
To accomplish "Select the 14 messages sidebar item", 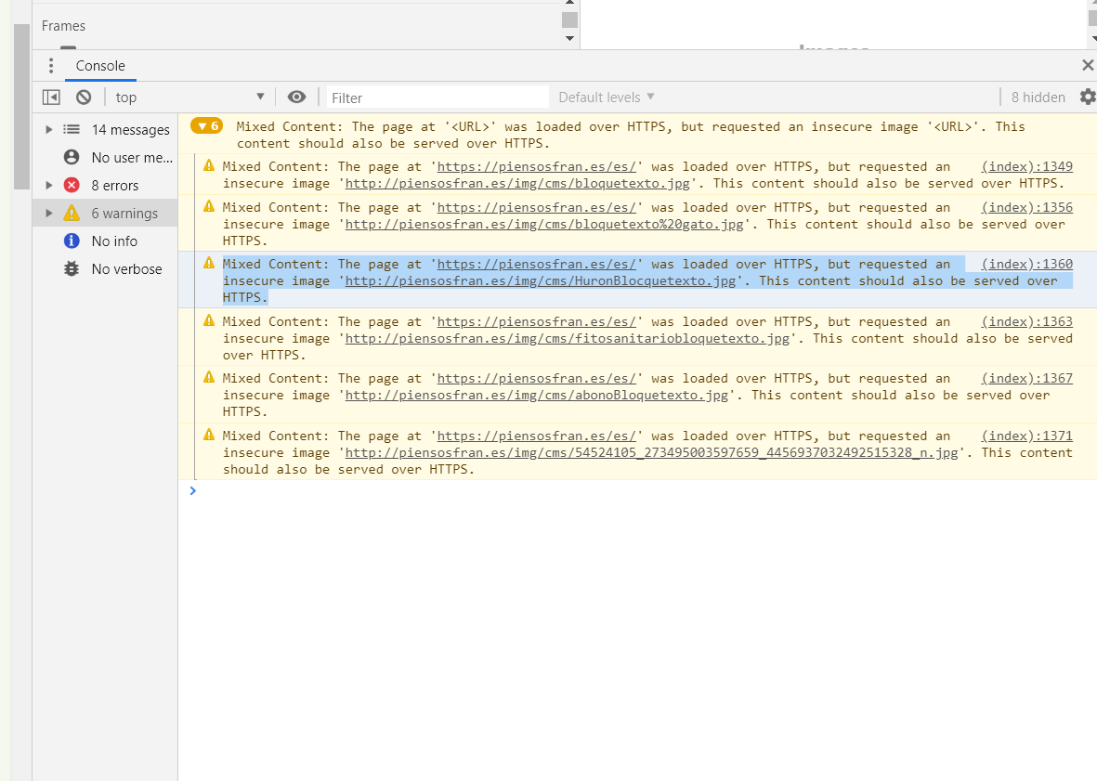I will click(x=106, y=129).
